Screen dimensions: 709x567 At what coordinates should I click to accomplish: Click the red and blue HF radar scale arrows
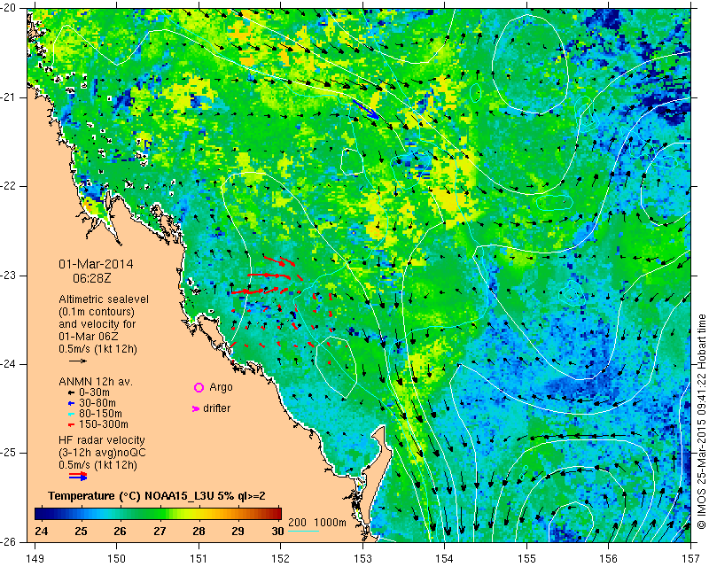[x=78, y=476]
